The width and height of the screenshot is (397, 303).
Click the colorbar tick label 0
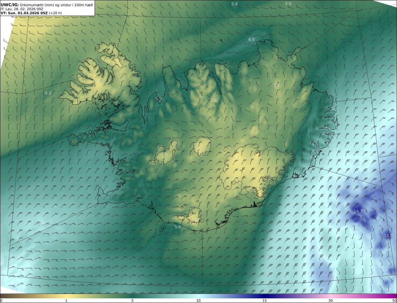1,301
